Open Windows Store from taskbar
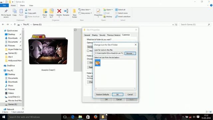This screenshot has height=120, width=213. coord(88,117)
